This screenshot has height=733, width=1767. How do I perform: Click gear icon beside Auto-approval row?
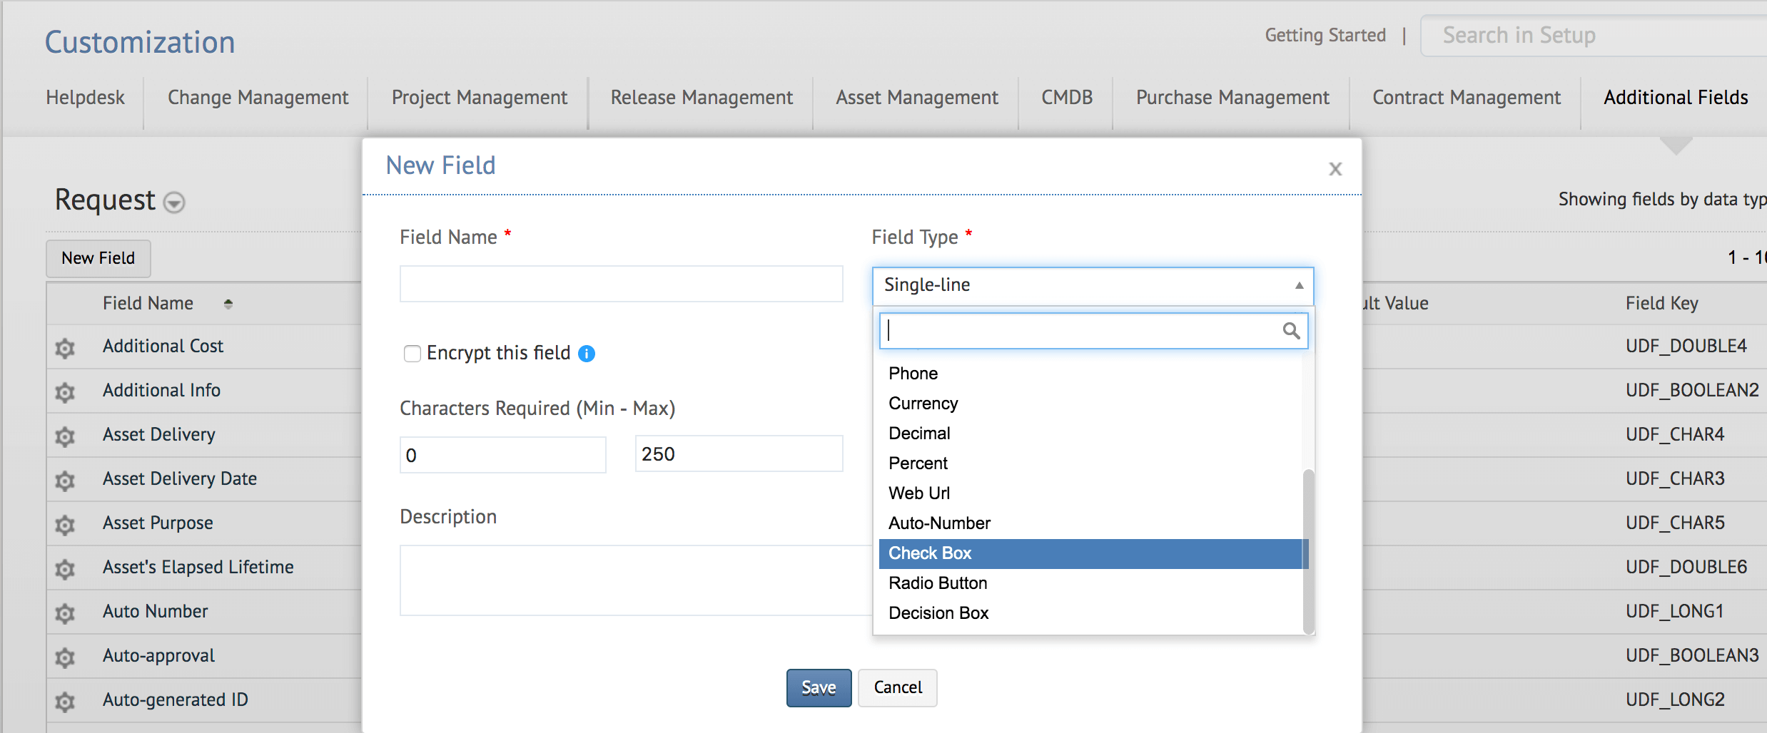pos(65,657)
